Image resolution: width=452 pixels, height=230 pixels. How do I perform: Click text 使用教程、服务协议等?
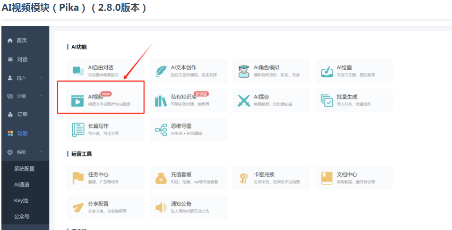356,182
